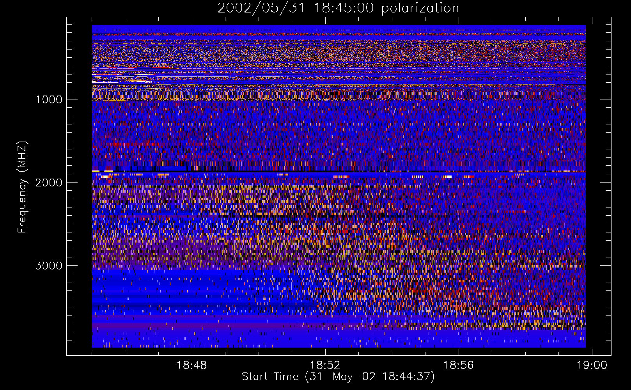631x390 pixels.
Task: Click the 3000 frequency tick label
Action: tap(49, 266)
